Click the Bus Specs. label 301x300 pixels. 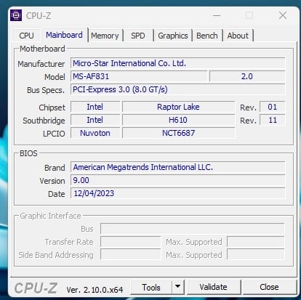point(46,90)
